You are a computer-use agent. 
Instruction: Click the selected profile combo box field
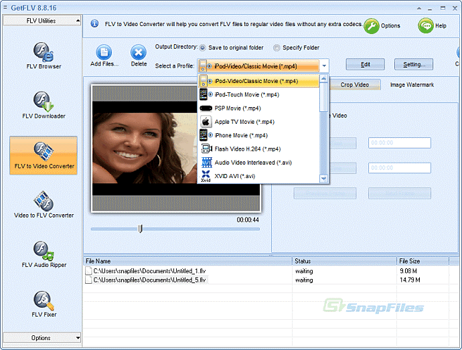(258, 66)
